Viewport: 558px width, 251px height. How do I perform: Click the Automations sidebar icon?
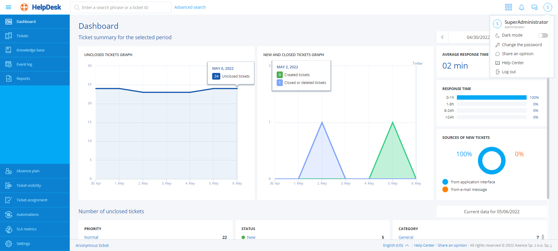pyautogui.click(x=9, y=215)
